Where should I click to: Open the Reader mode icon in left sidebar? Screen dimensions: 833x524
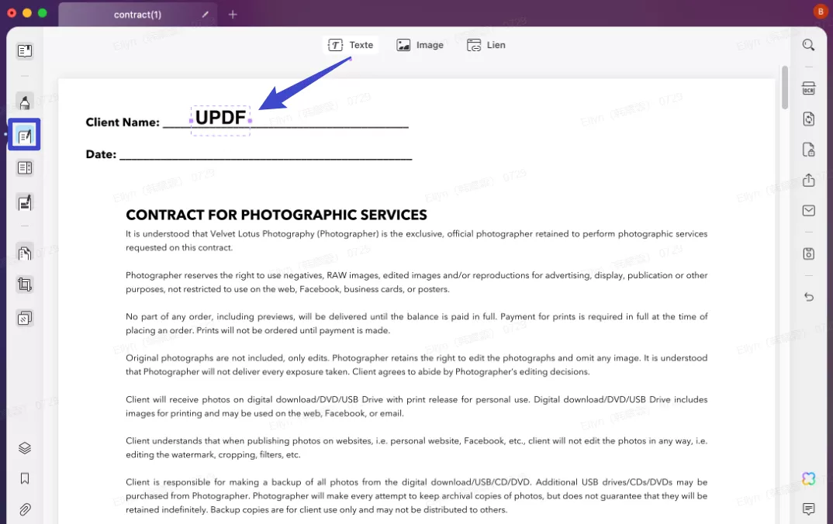click(25, 51)
